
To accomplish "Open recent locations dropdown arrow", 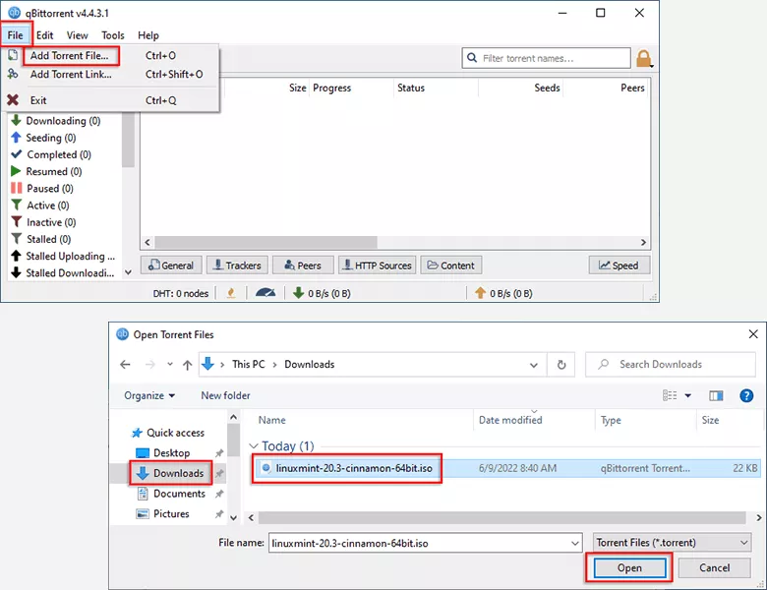I will tap(170, 365).
